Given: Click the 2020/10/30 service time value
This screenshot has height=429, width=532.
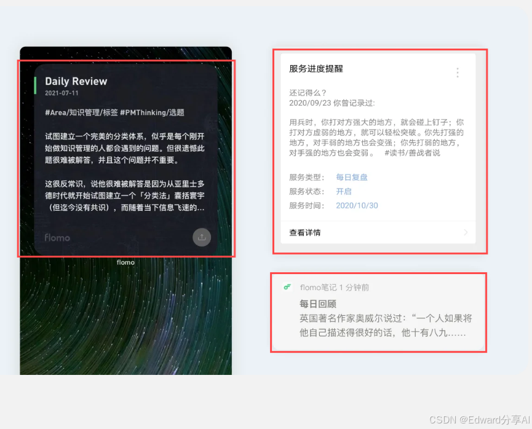Looking at the screenshot, I should pos(357,205).
